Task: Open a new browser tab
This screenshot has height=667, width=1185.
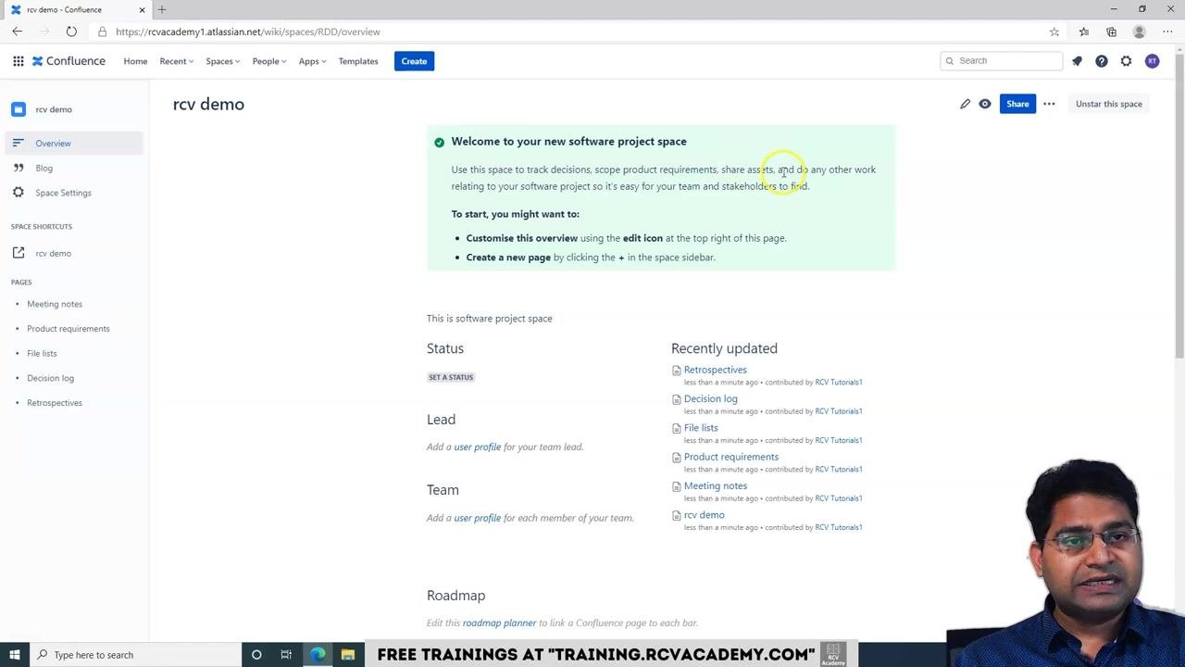Action: pyautogui.click(x=162, y=9)
